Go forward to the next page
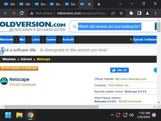Viewport: 161px width, 121px height. (x=13, y=13)
